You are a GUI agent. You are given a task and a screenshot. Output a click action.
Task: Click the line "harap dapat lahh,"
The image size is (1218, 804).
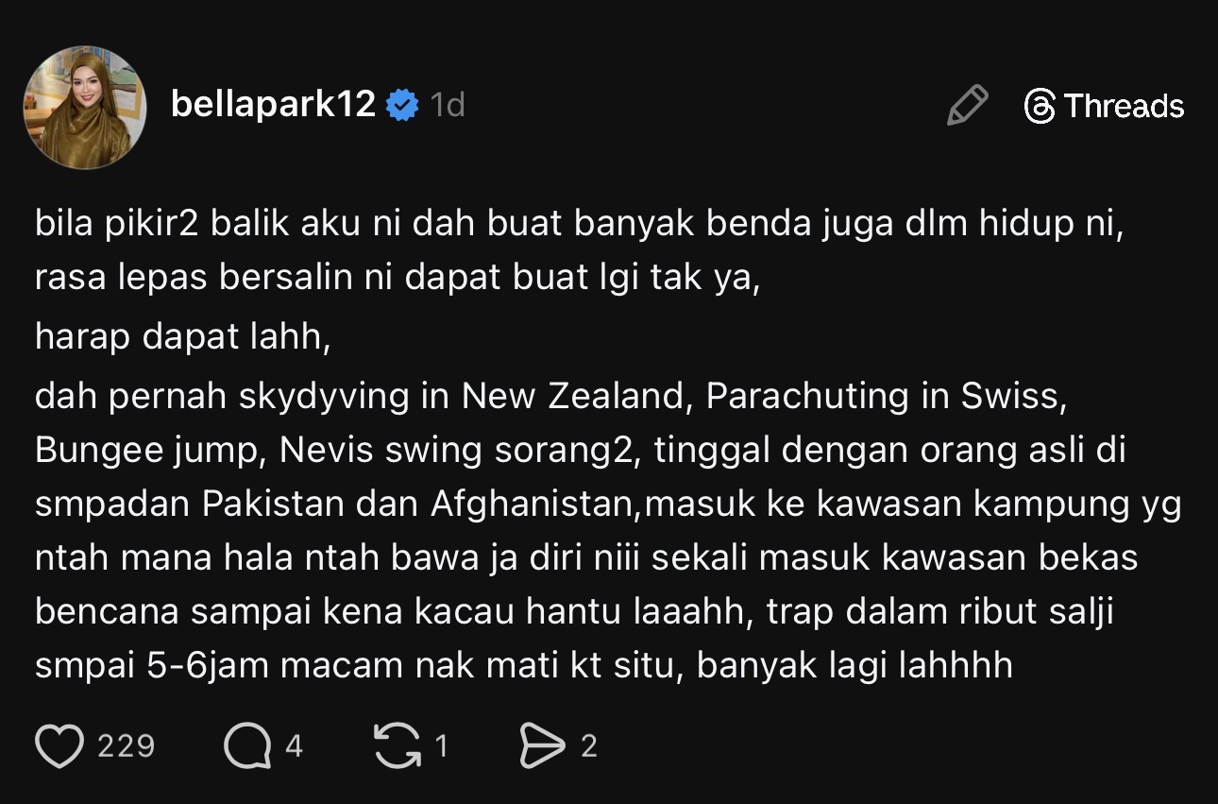click(x=183, y=337)
